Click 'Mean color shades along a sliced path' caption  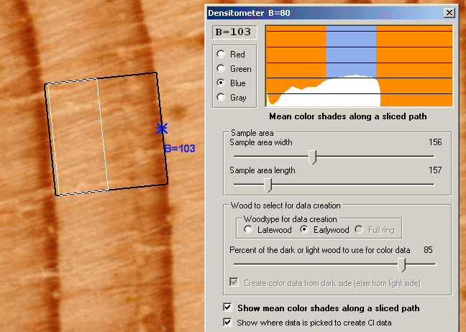(x=348, y=116)
